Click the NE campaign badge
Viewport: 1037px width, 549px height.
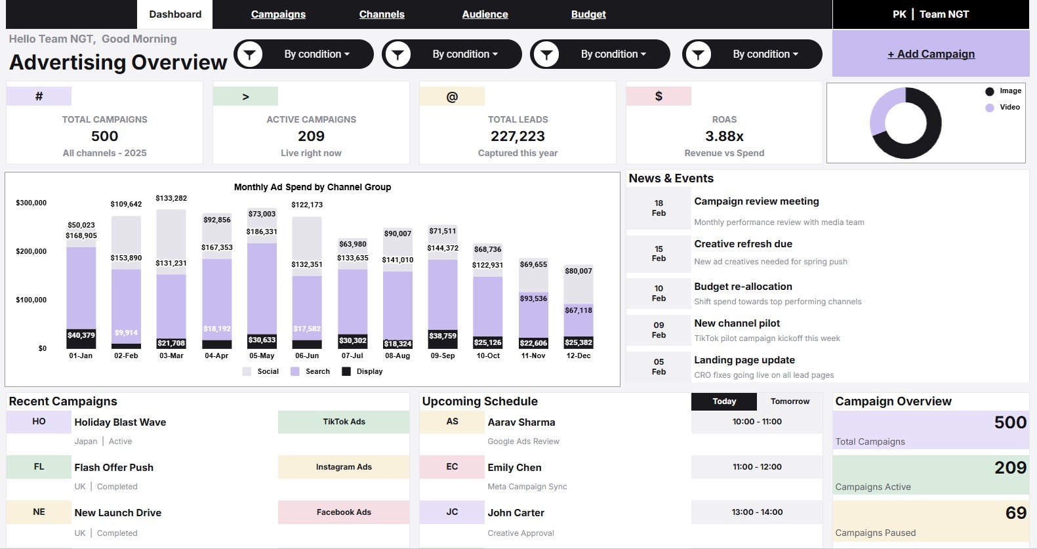coord(39,512)
